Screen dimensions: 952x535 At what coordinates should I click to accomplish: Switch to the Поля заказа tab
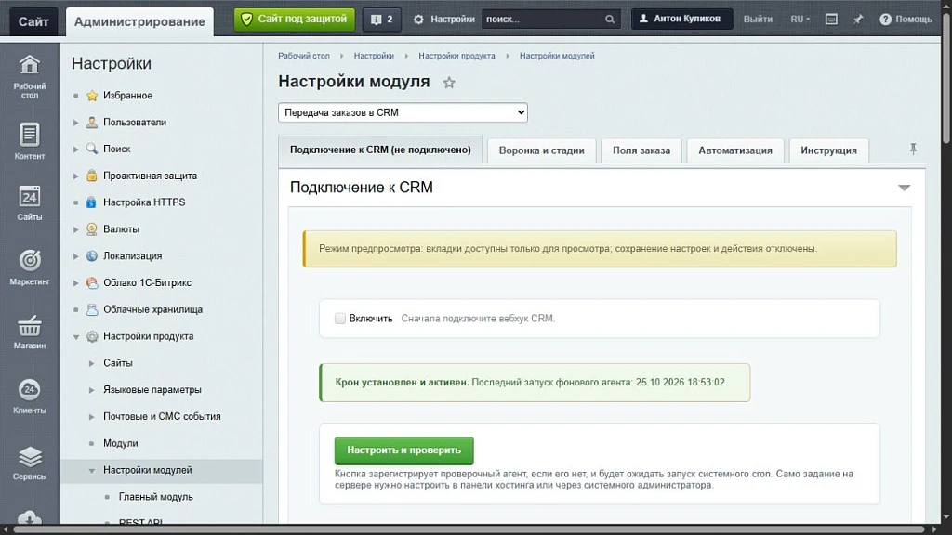(x=641, y=150)
